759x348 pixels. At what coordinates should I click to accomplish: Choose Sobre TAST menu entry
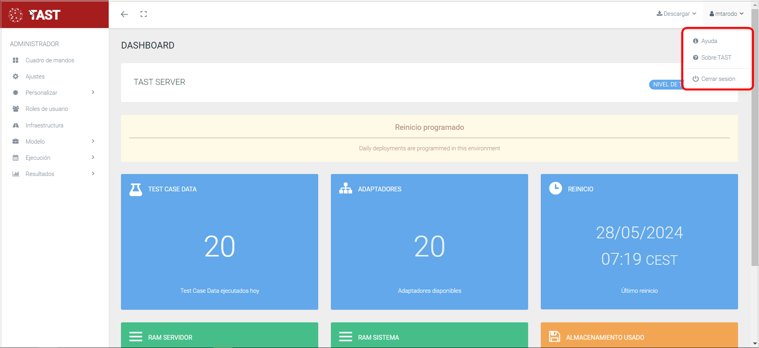pos(716,58)
